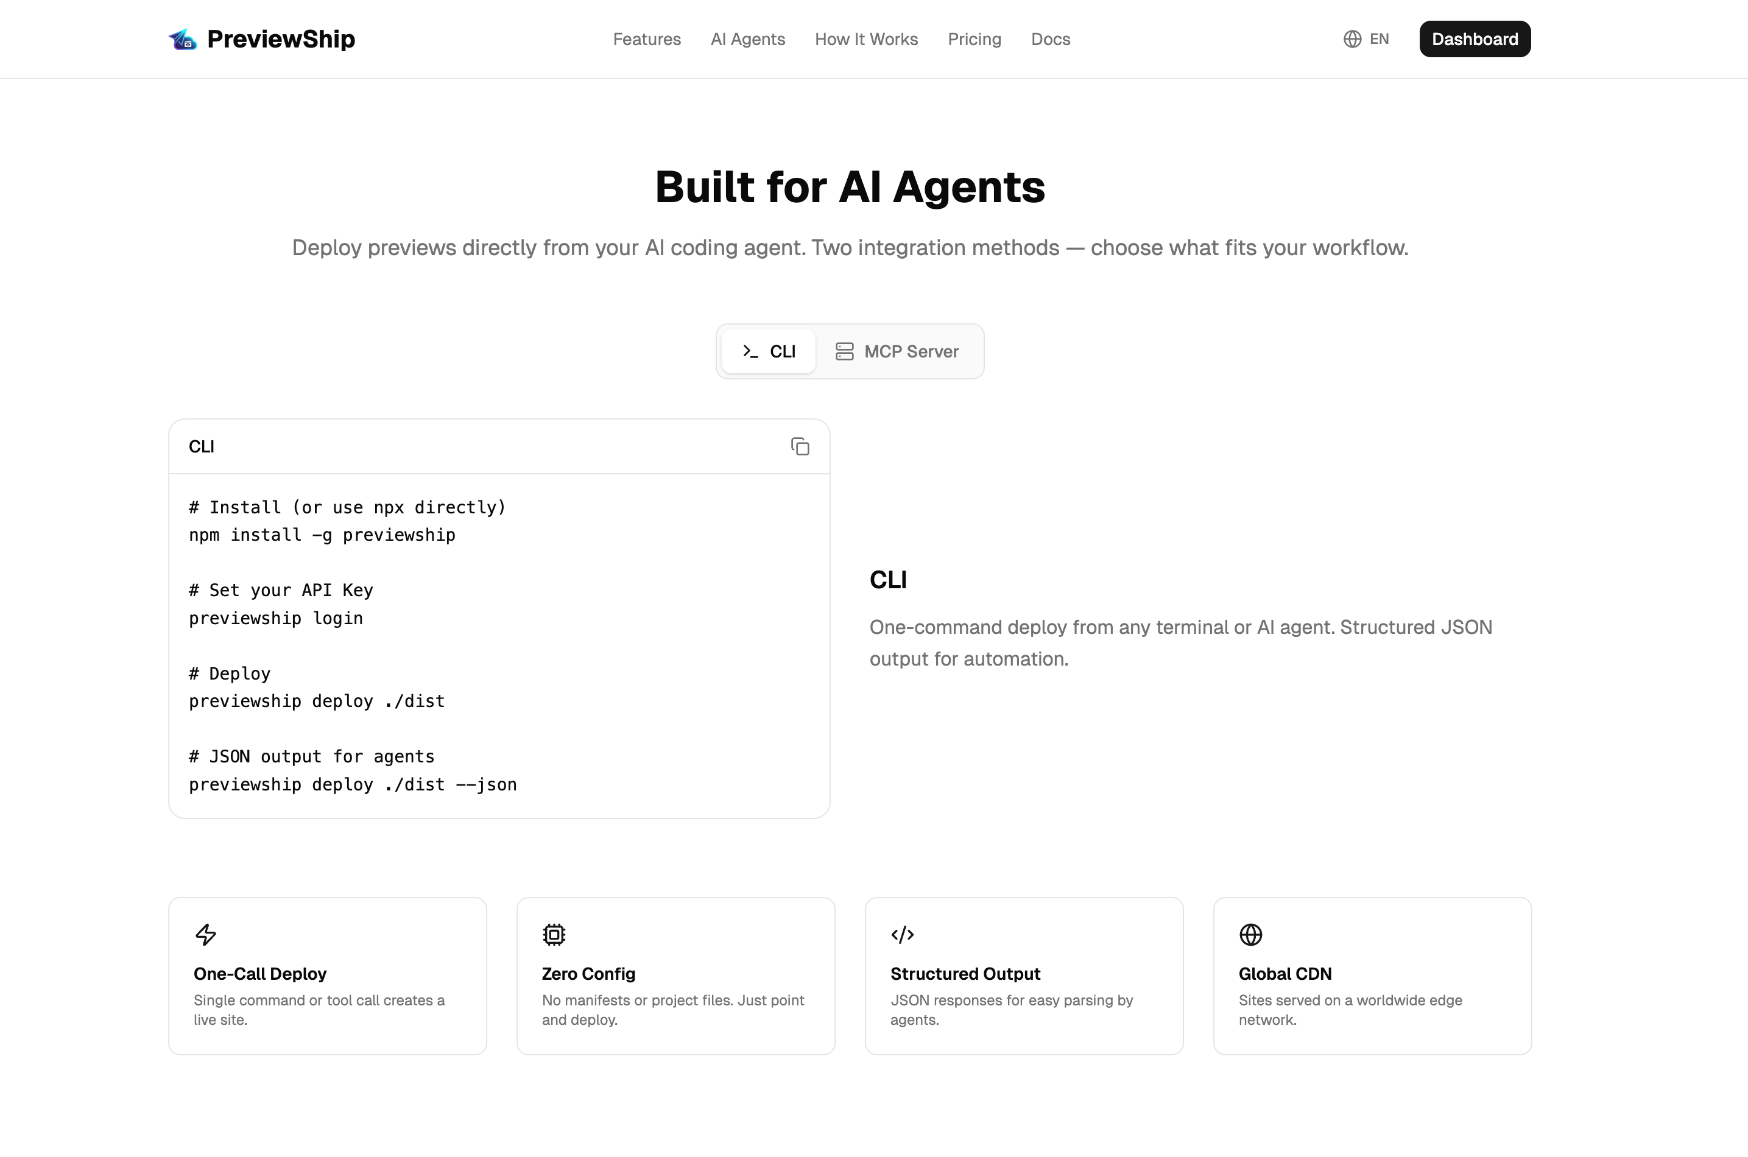Click the PreviewShip logo icon

coord(182,39)
